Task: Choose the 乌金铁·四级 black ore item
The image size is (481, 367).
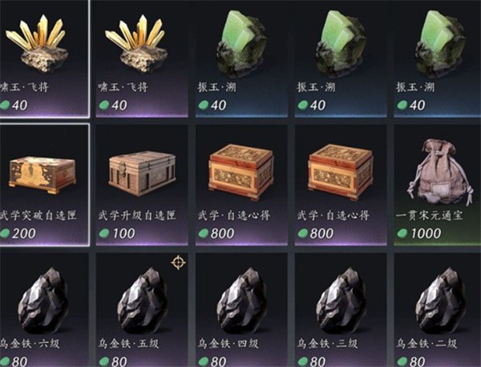Action: [x=241, y=309]
